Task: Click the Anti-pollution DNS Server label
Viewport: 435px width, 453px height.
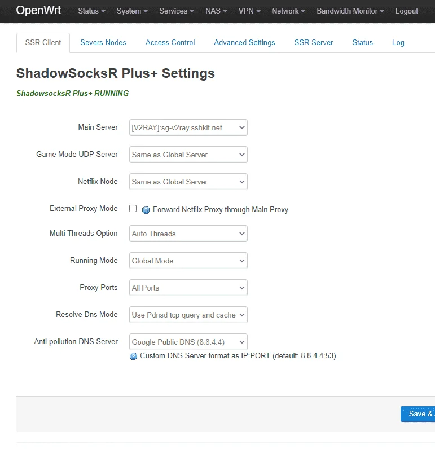Action: coord(76,342)
